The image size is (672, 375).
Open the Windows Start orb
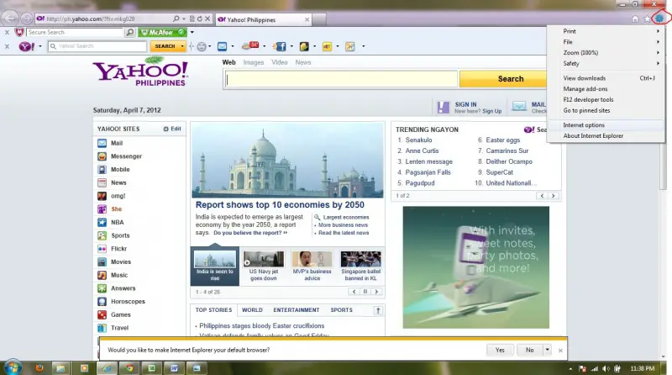pyautogui.click(x=12, y=367)
